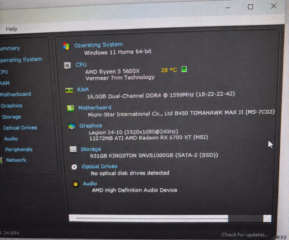The height and width of the screenshot is (240, 289).
Task: Click the CPU heading in the summary
Action: pyautogui.click(x=81, y=65)
